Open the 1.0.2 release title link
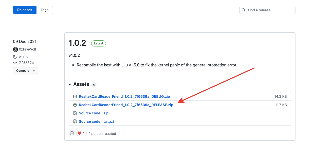 pos(77,43)
